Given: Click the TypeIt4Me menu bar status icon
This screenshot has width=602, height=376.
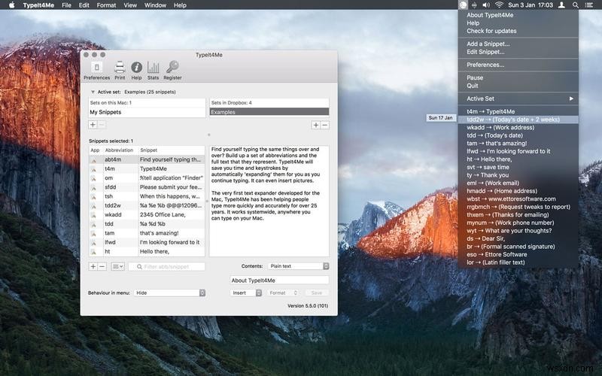Looking at the screenshot, I should pos(463,5).
